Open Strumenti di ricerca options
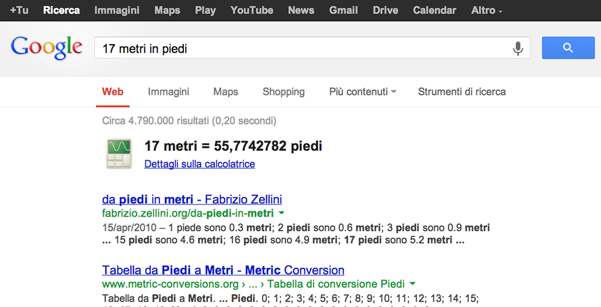Viewport: 601px width, 307px height. click(462, 91)
